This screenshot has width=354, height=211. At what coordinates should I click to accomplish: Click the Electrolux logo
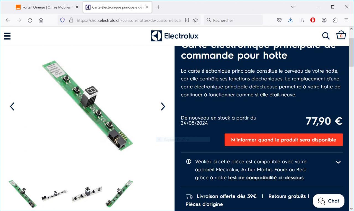point(175,36)
